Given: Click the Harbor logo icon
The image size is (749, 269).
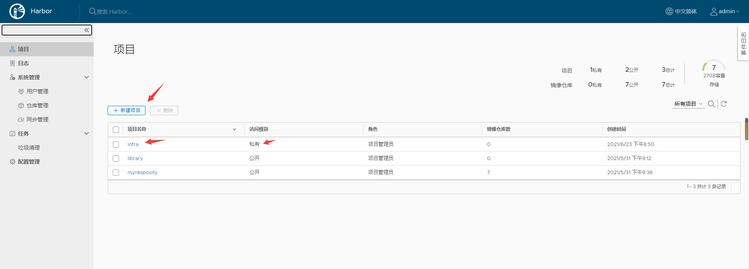Looking at the screenshot, I should pos(17,11).
